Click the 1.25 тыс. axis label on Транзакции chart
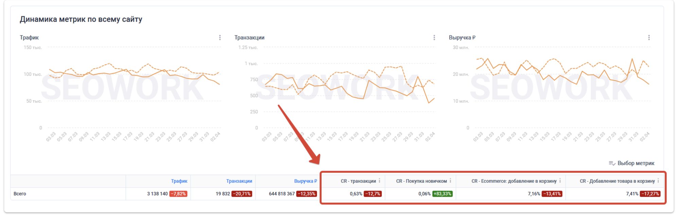 pyautogui.click(x=248, y=47)
